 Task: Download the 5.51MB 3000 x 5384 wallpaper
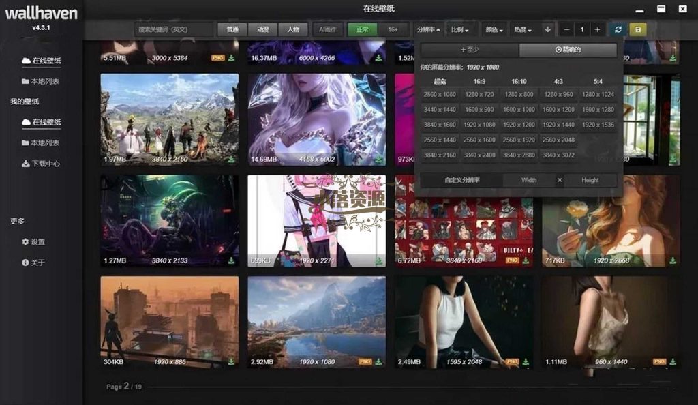pos(232,58)
